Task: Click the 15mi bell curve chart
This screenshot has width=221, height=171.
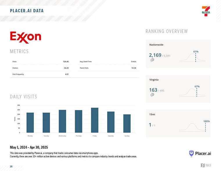Action: (x=192, y=127)
